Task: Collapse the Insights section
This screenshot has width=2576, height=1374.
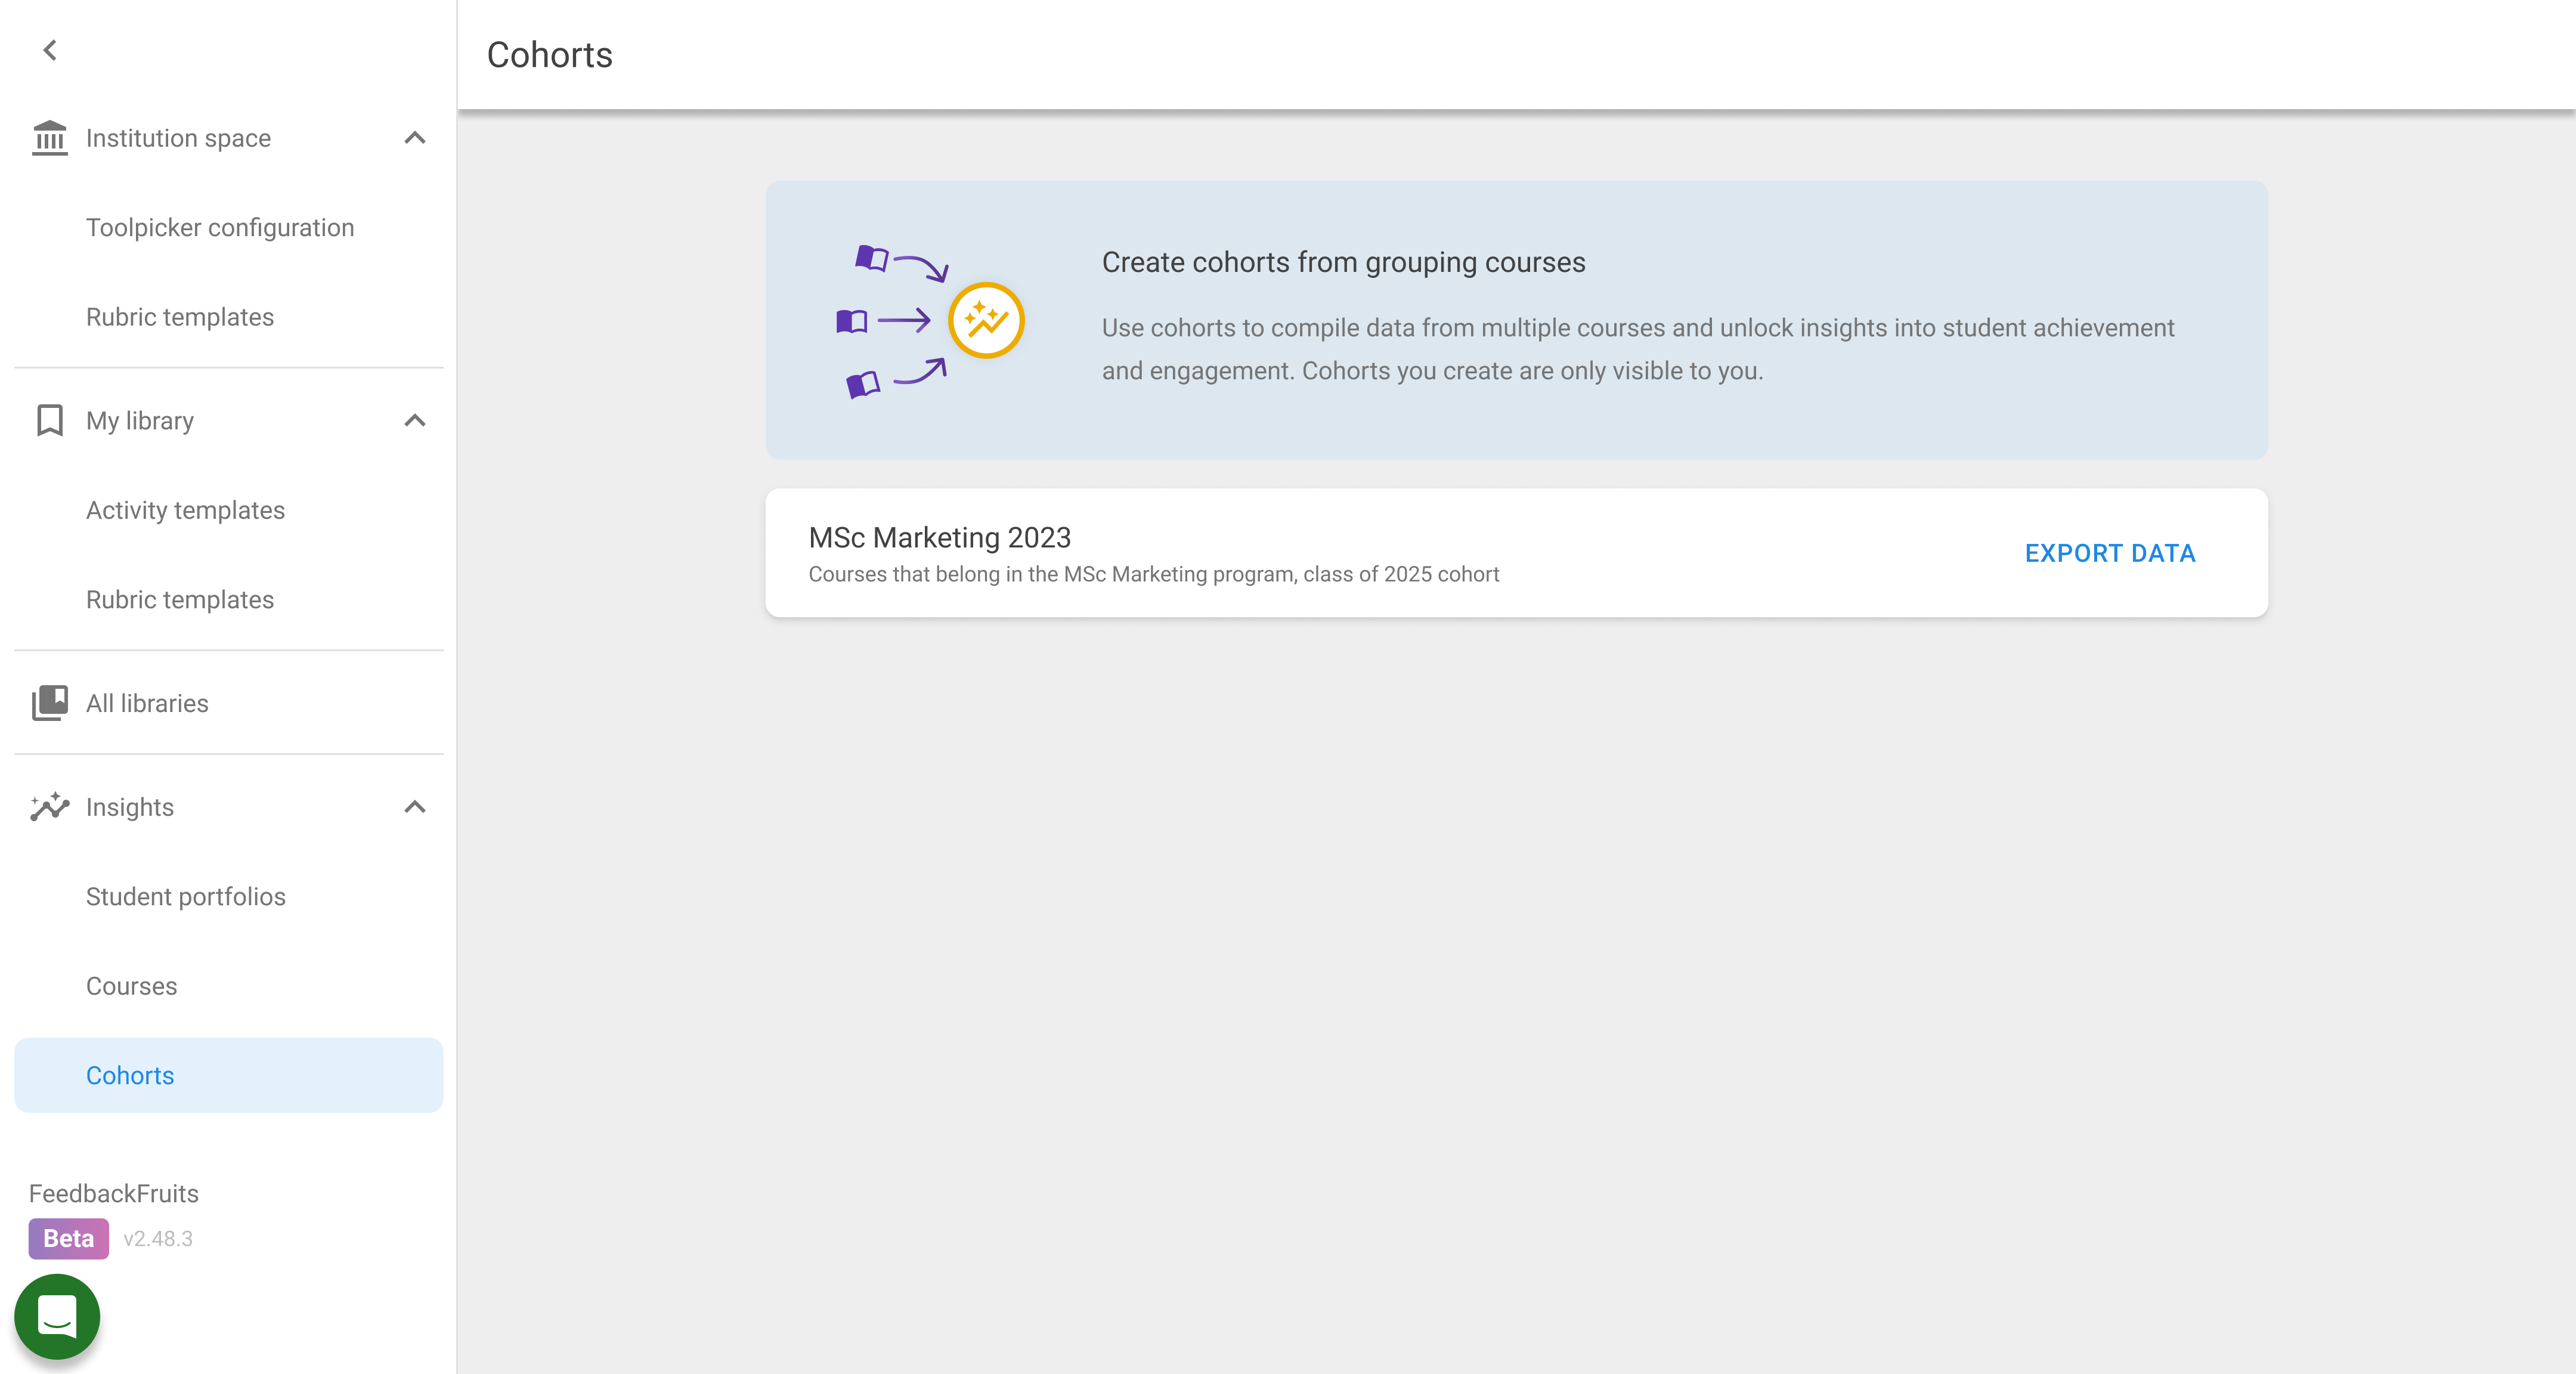Action: 415,807
